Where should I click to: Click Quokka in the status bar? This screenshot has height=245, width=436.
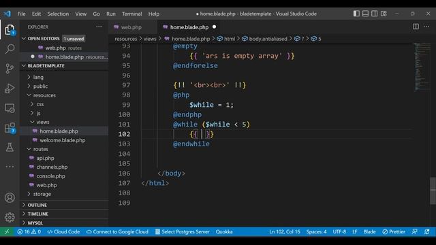point(224,231)
